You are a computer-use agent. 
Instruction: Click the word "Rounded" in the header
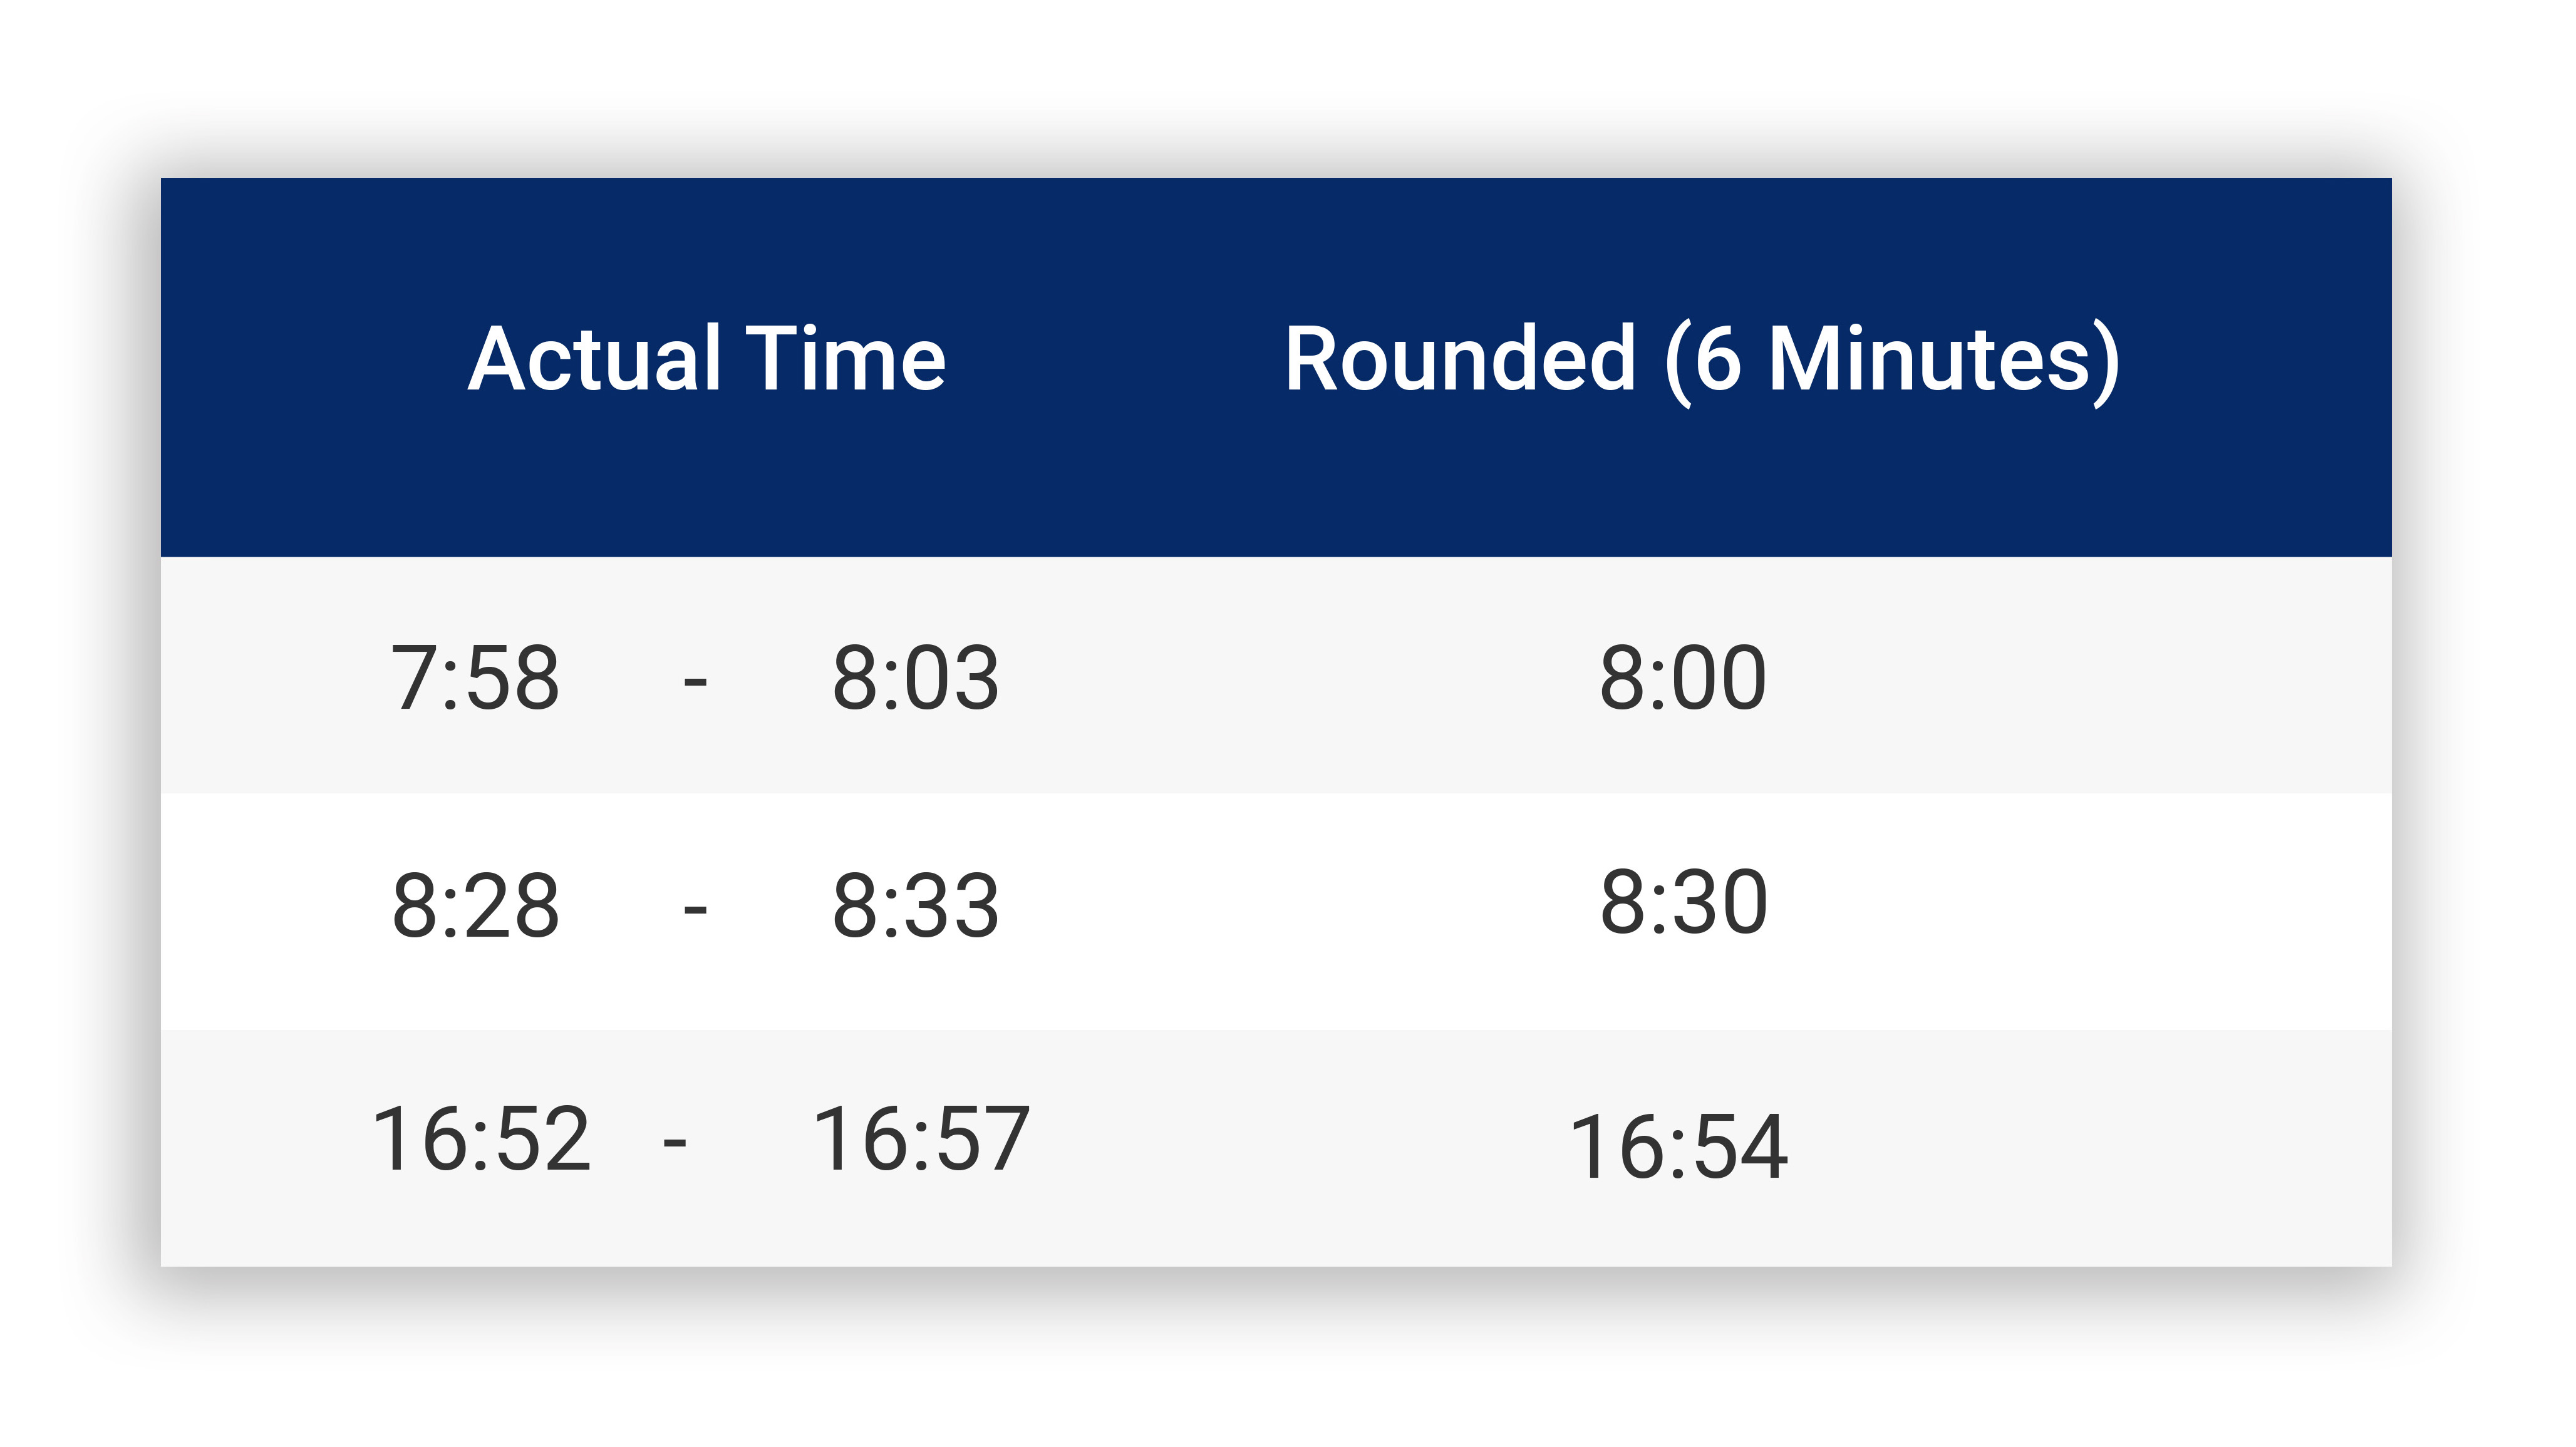[x=1460, y=359]
